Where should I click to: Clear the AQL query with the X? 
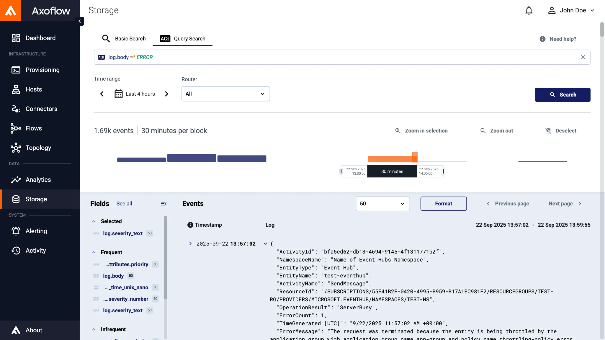(x=583, y=57)
